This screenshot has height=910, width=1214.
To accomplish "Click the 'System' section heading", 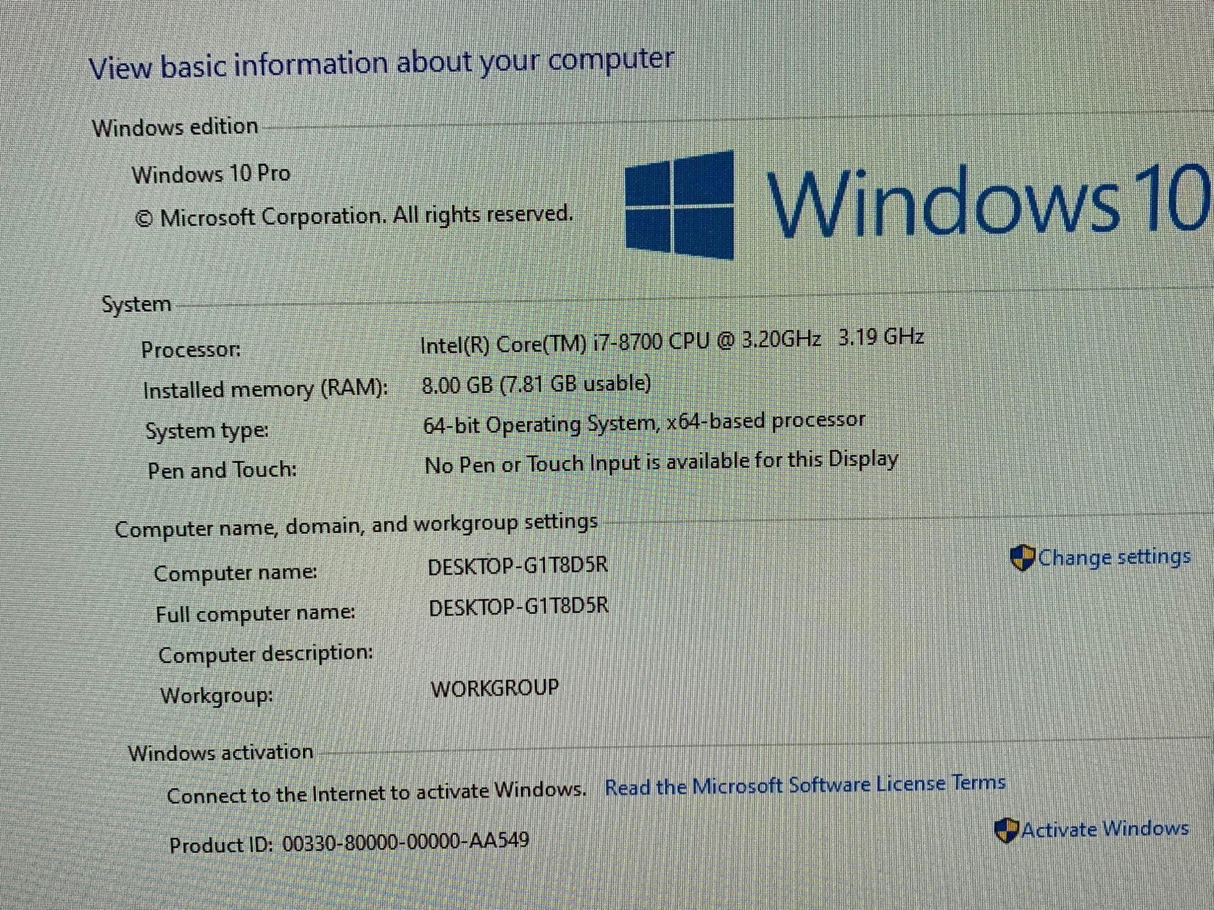I will tap(137, 305).
